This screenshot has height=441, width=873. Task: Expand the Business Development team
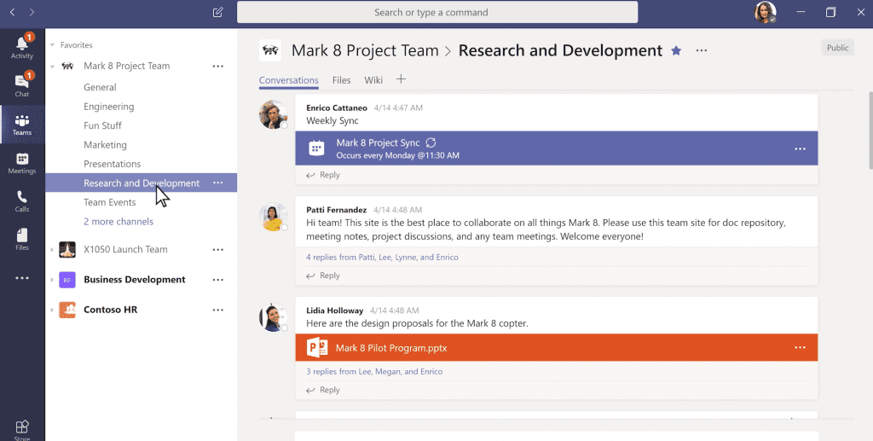[52, 280]
